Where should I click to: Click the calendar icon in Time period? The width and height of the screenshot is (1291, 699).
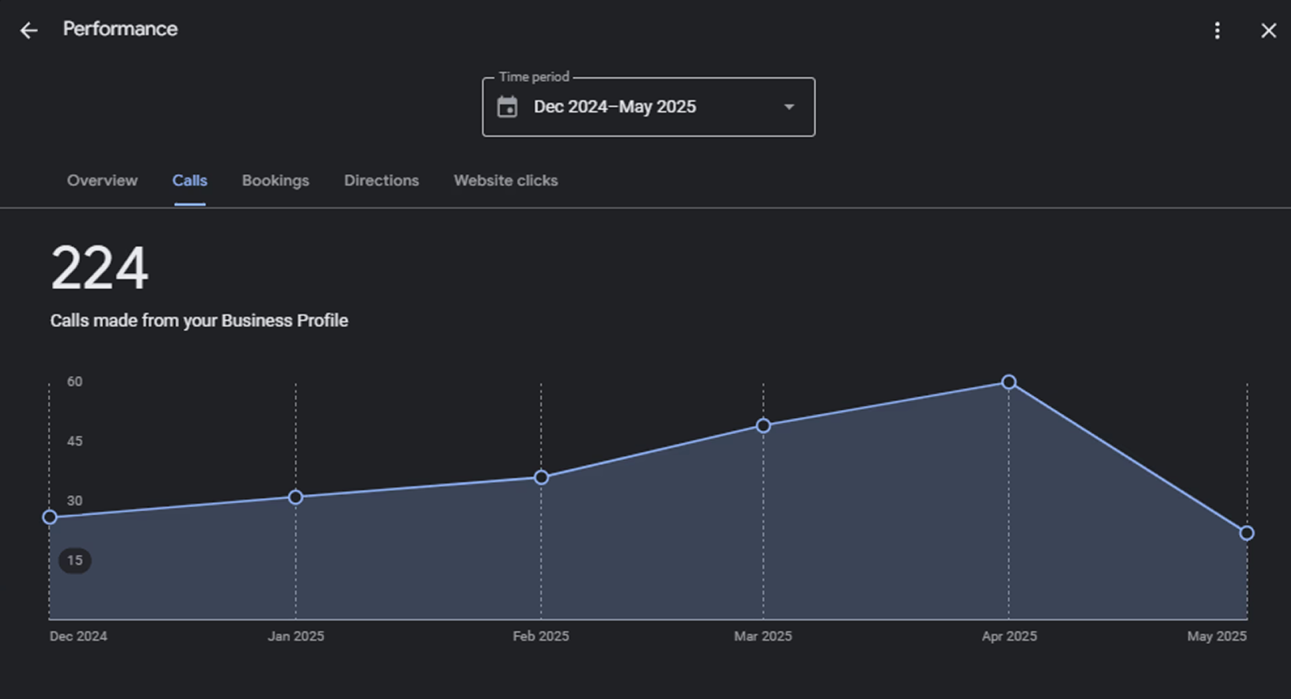507,107
